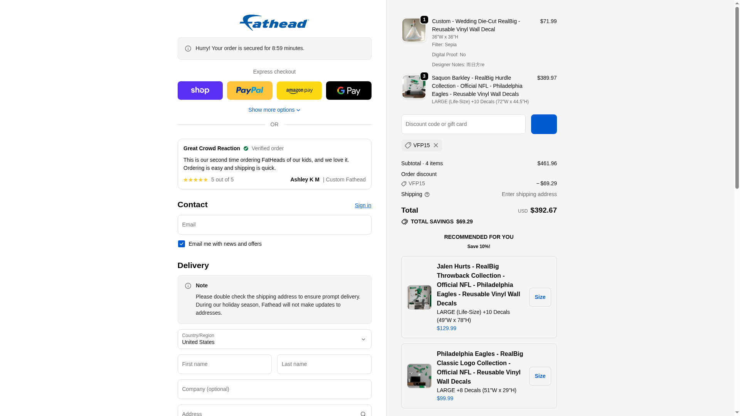Open the wedding decal product thumbnail

tap(414, 30)
